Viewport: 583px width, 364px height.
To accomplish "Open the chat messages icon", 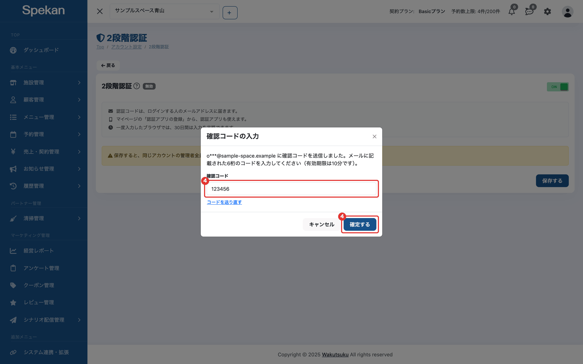I will point(529,12).
